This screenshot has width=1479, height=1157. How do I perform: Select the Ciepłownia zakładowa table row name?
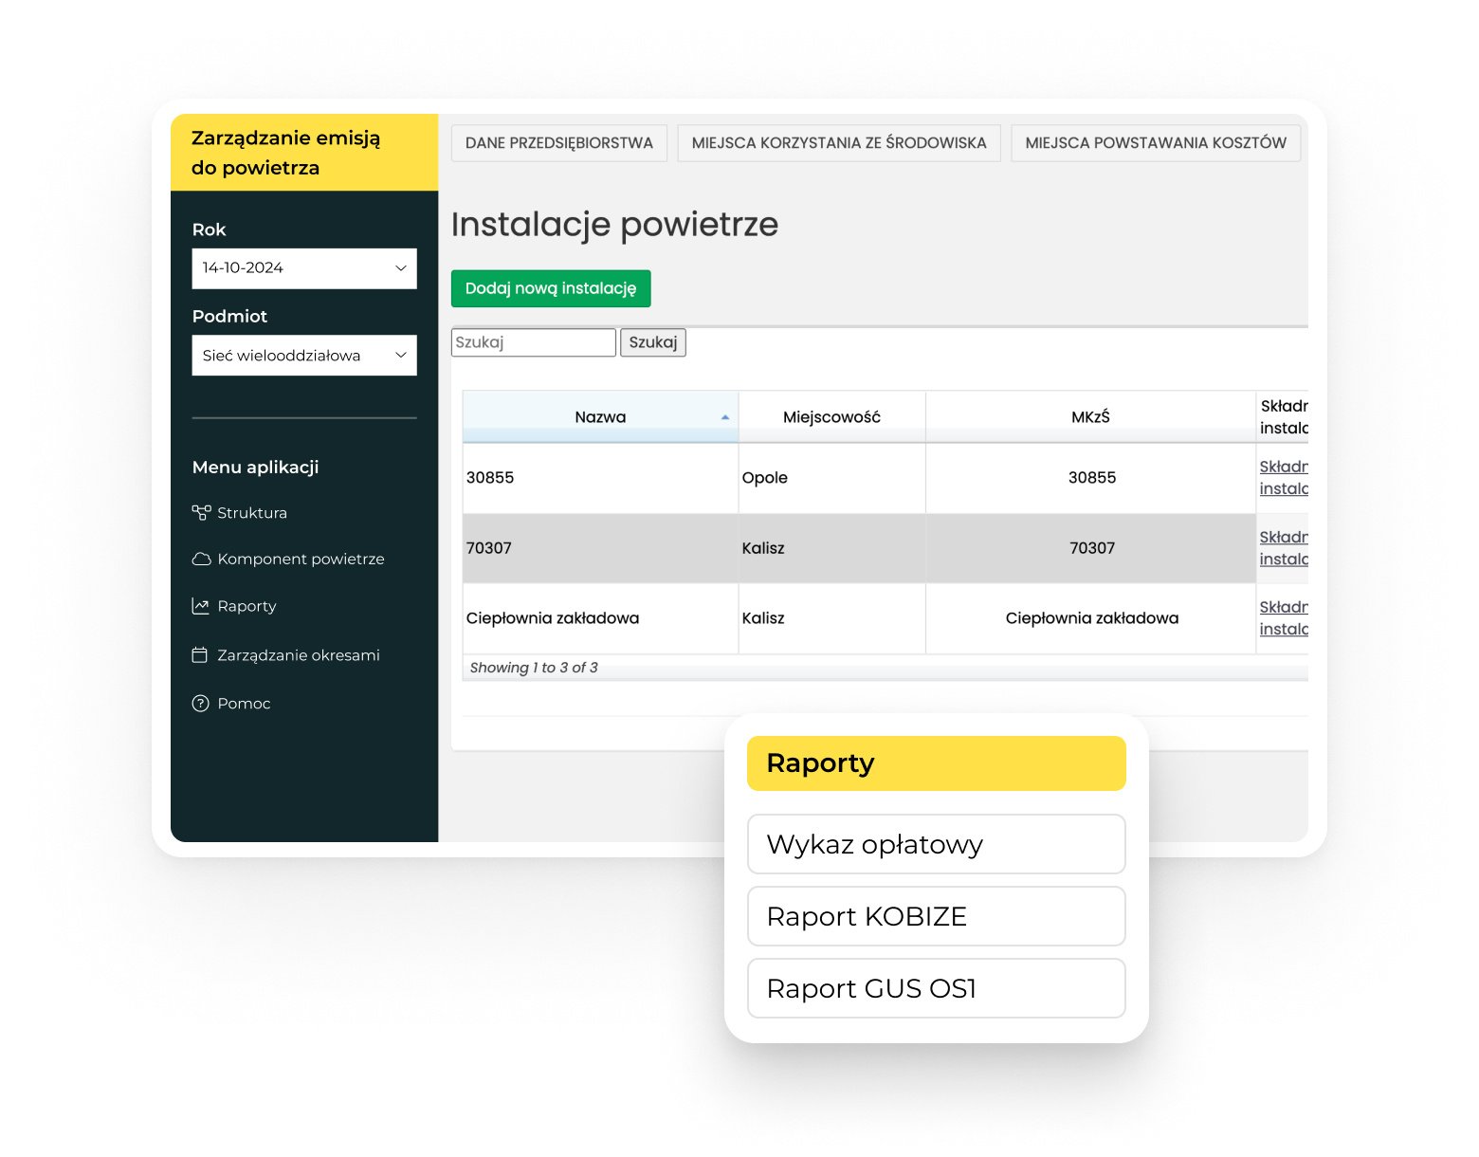click(553, 618)
